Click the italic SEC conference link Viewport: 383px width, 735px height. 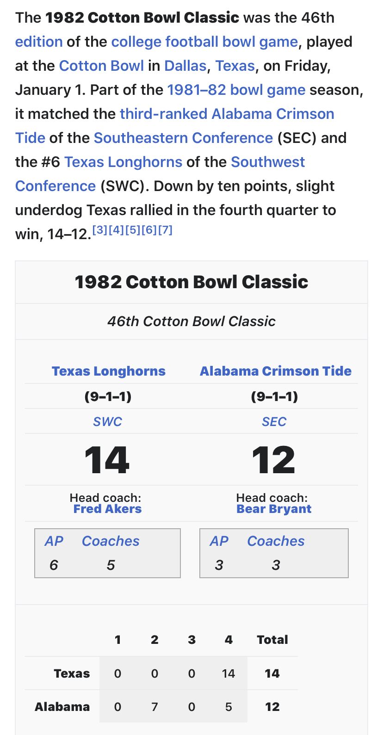274,422
